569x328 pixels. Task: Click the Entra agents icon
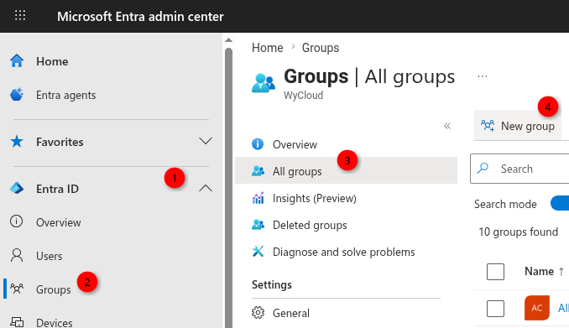point(17,95)
